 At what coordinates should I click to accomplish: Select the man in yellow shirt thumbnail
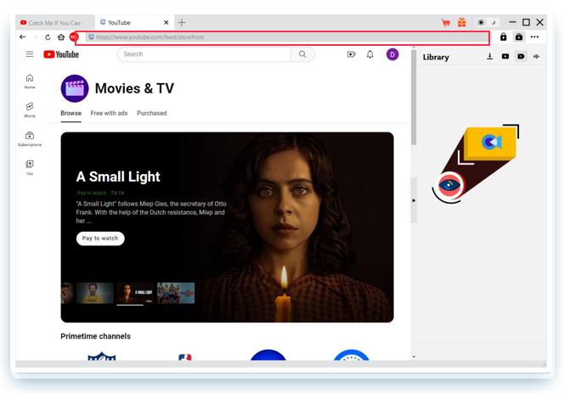[95, 293]
